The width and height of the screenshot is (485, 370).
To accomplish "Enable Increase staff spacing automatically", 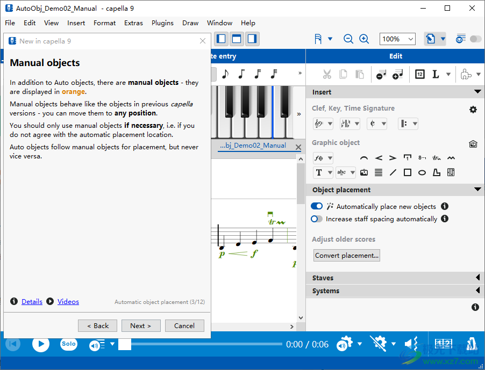I will click(317, 219).
